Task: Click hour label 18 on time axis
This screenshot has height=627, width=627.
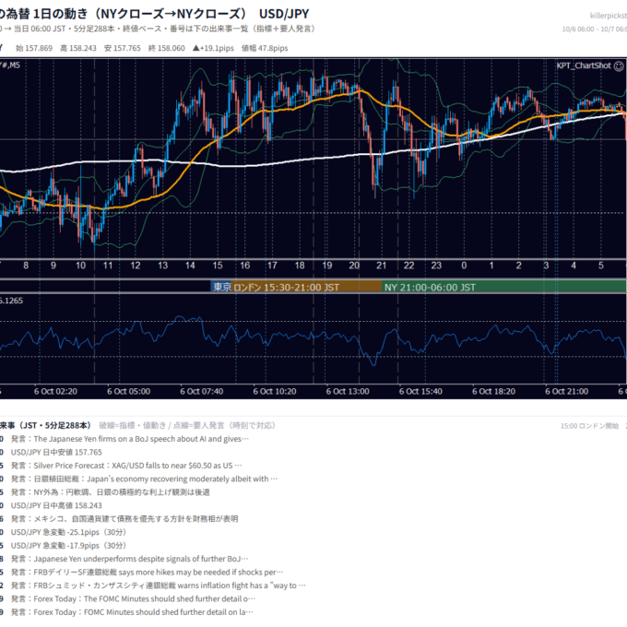Action: [x=300, y=266]
